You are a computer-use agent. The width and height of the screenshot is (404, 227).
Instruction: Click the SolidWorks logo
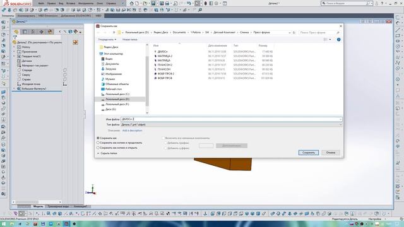pos(17,3)
